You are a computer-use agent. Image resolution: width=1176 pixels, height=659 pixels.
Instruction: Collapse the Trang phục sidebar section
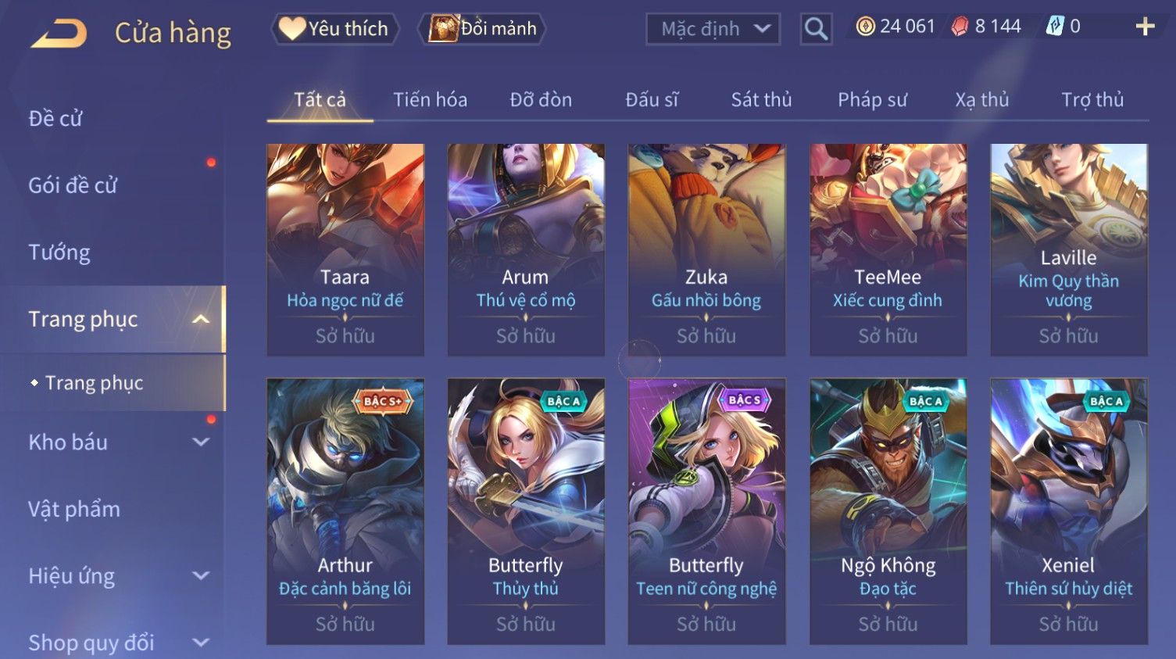pyautogui.click(x=201, y=319)
